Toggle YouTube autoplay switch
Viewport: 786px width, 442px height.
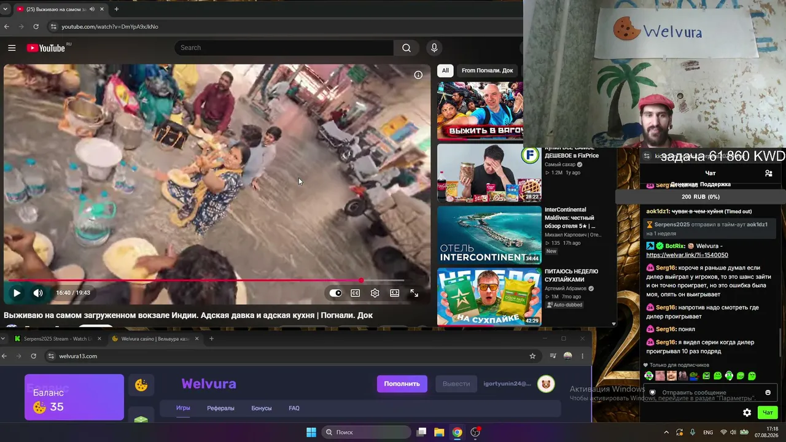pyautogui.click(x=335, y=293)
